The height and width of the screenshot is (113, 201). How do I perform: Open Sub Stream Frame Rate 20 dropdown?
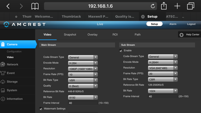click(x=163, y=74)
